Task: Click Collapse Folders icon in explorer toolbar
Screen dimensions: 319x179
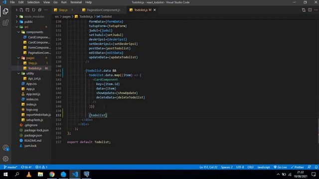Action: tap(40, 10)
